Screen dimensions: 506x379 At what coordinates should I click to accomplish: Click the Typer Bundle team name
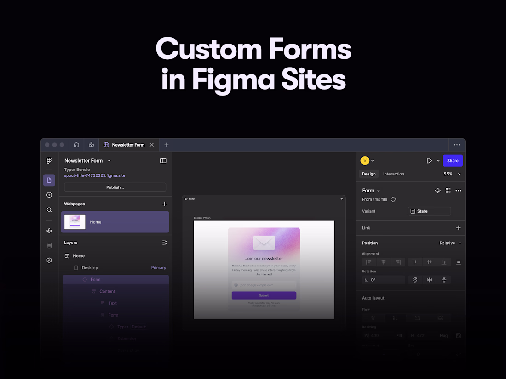[77, 170]
